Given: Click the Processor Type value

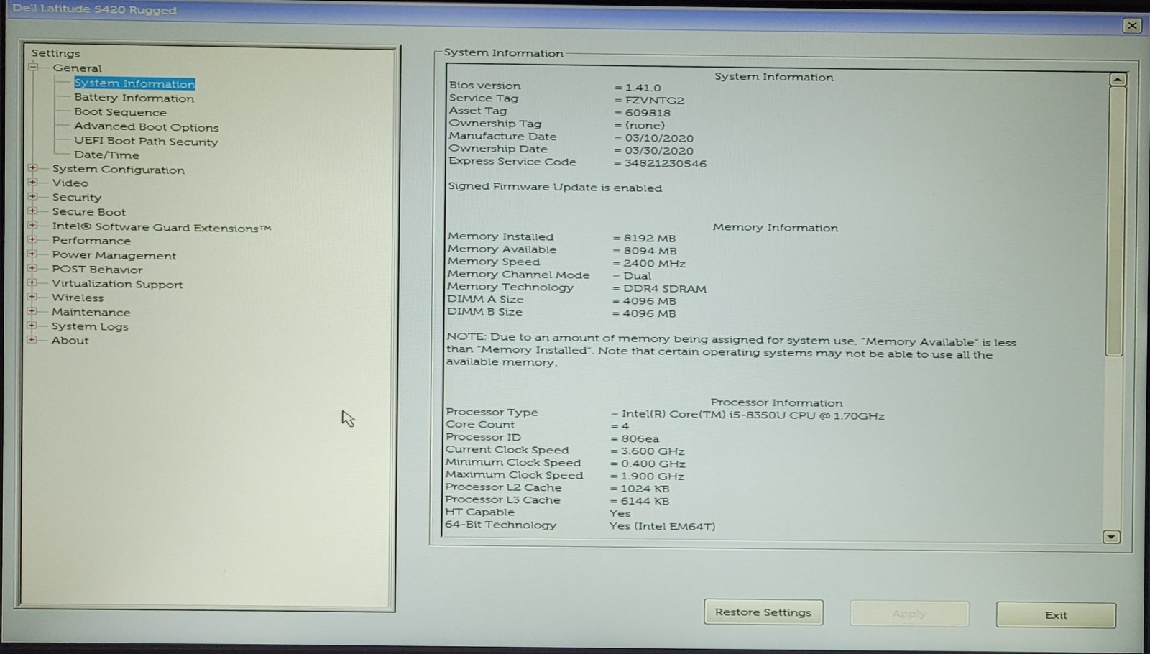Looking at the screenshot, I should click(x=753, y=415).
